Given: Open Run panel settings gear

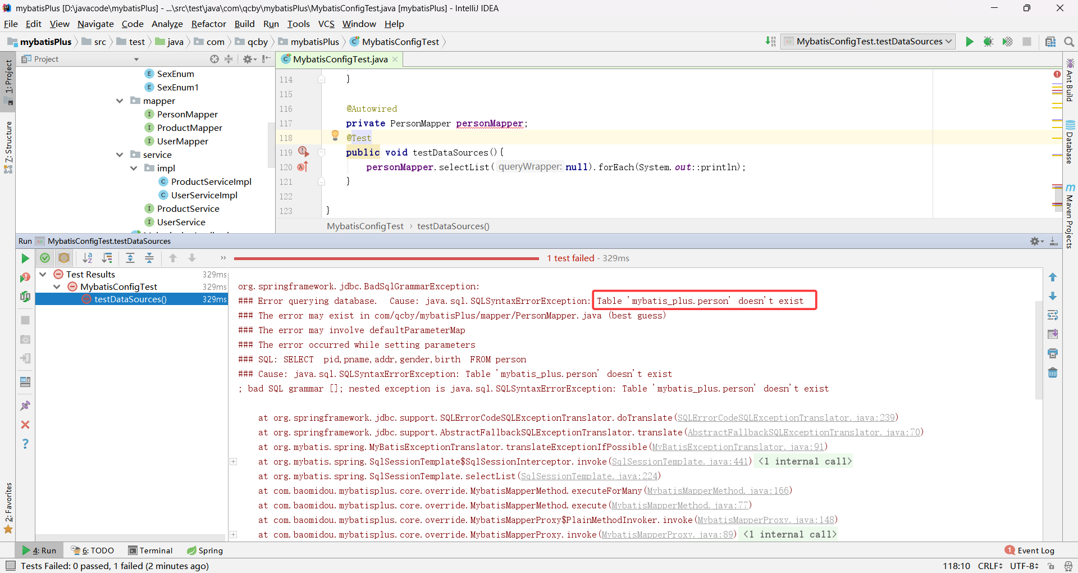Looking at the screenshot, I should coord(1036,241).
